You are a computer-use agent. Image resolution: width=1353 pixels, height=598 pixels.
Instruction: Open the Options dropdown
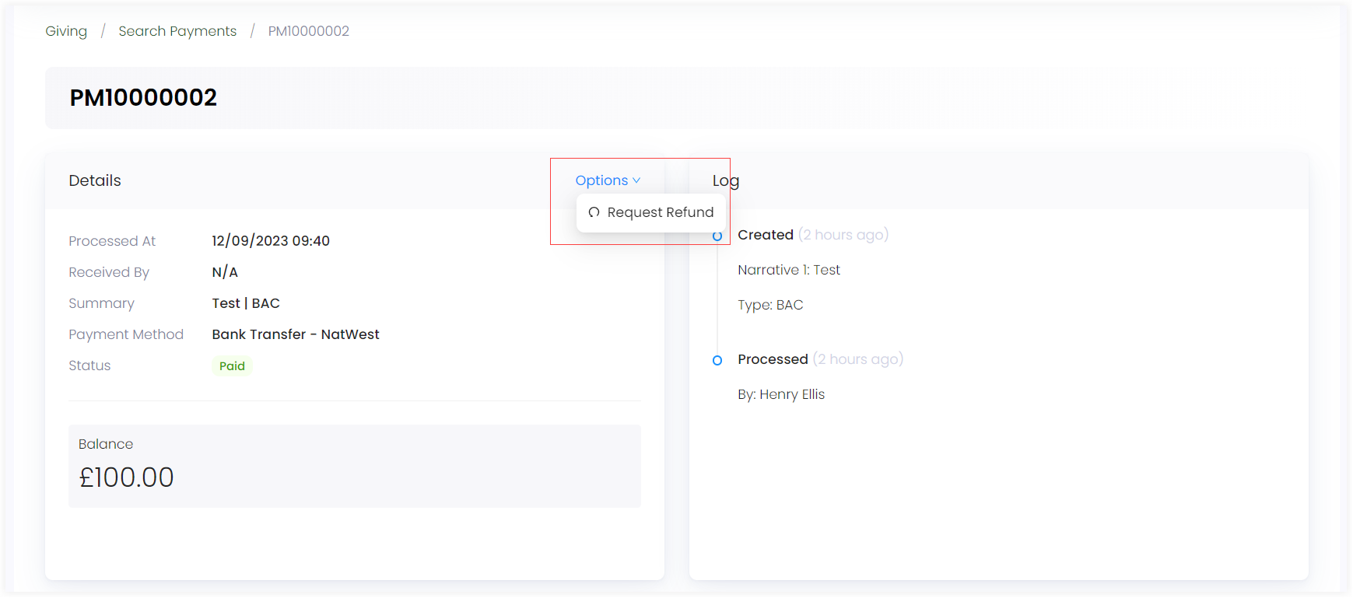[608, 180]
